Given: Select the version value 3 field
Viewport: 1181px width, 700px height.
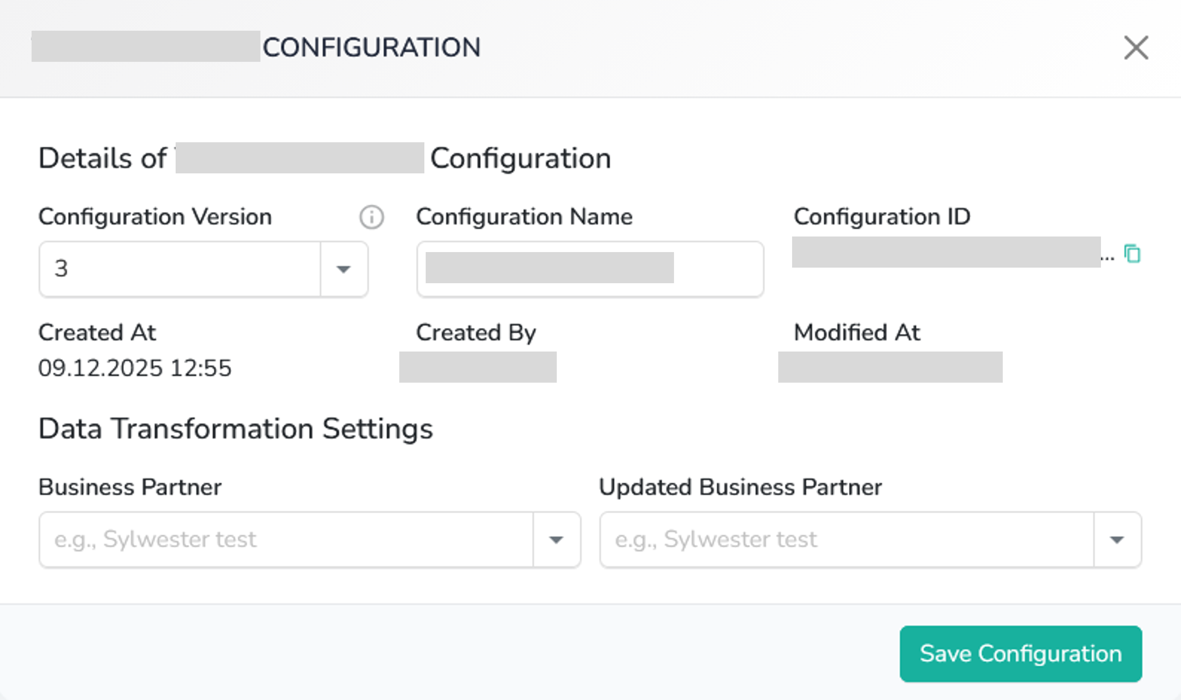Looking at the screenshot, I should pos(179,269).
